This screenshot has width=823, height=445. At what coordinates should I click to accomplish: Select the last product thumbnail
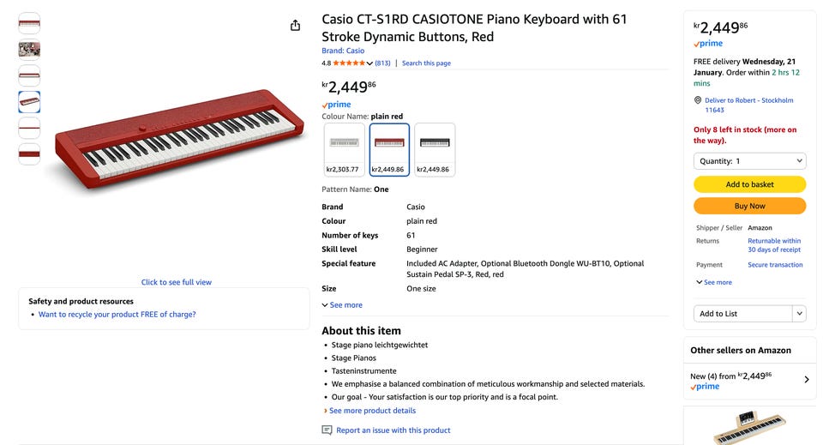(x=29, y=154)
